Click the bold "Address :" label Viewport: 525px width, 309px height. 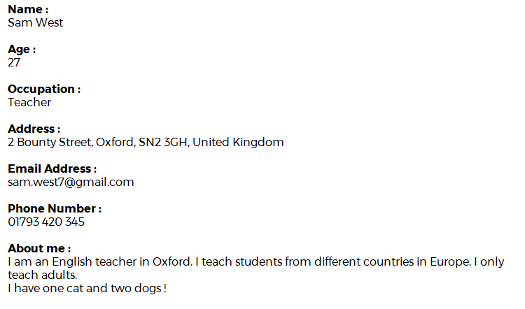point(34,129)
